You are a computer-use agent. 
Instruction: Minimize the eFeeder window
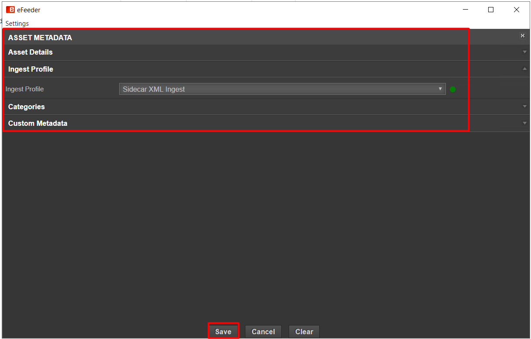[x=465, y=10]
